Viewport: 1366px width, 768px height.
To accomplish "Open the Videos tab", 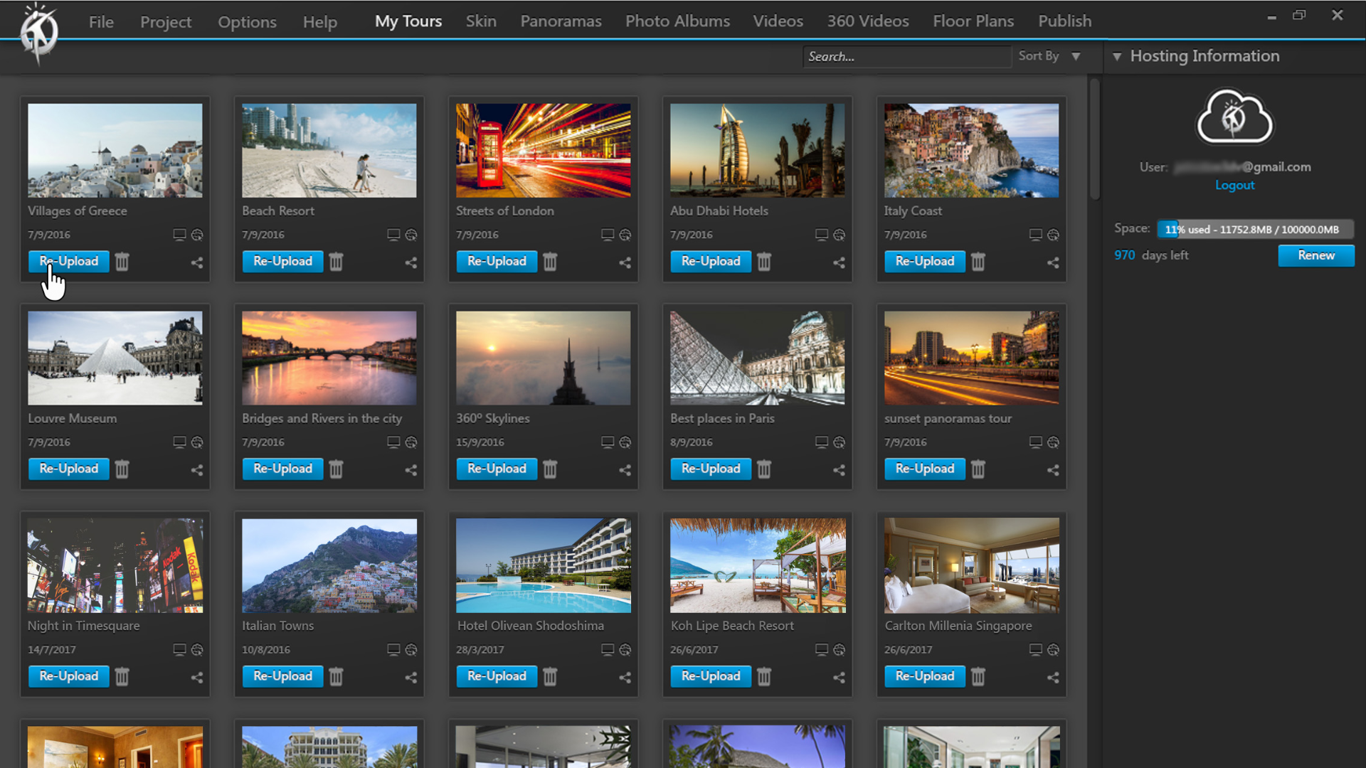I will [778, 21].
